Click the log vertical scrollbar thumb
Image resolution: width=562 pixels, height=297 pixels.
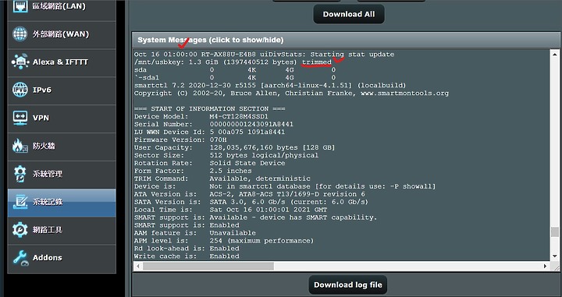(x=554, y=232)
